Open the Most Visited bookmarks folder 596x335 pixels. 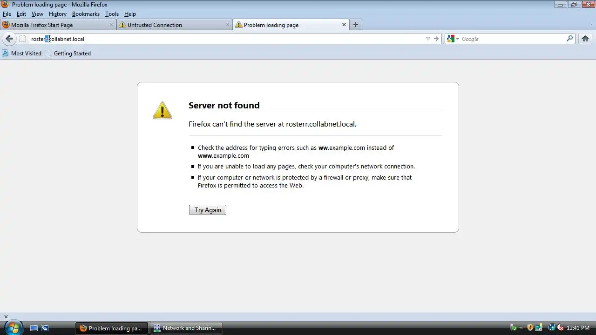point(22,54)
